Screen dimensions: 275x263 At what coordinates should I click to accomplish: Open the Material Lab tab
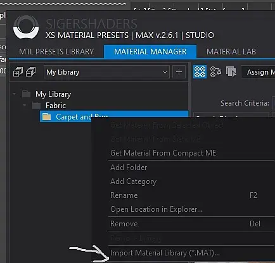[231, 52]
